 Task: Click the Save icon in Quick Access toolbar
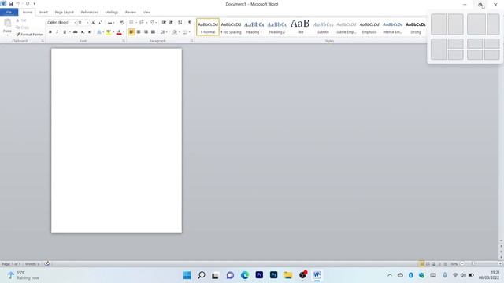11,3
